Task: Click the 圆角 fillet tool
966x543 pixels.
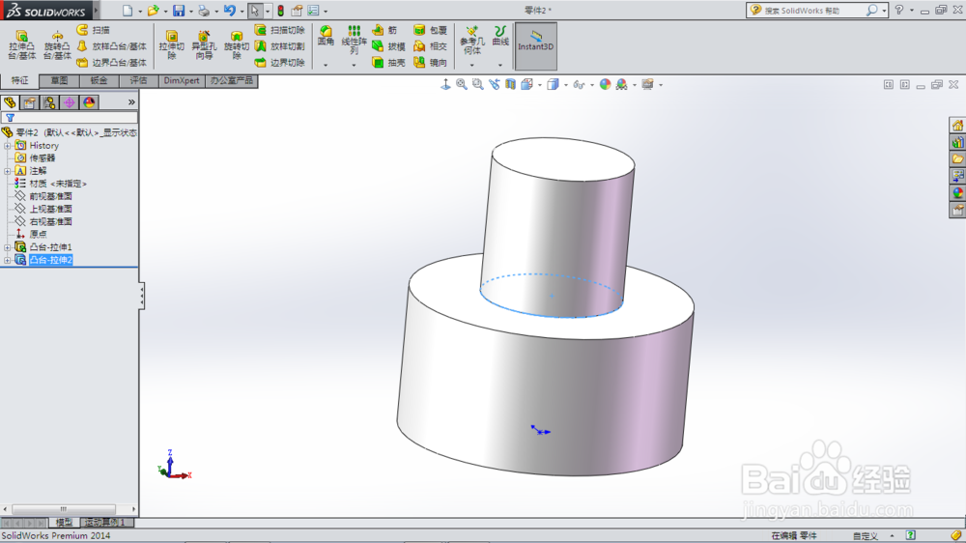Action: (326, 36)
